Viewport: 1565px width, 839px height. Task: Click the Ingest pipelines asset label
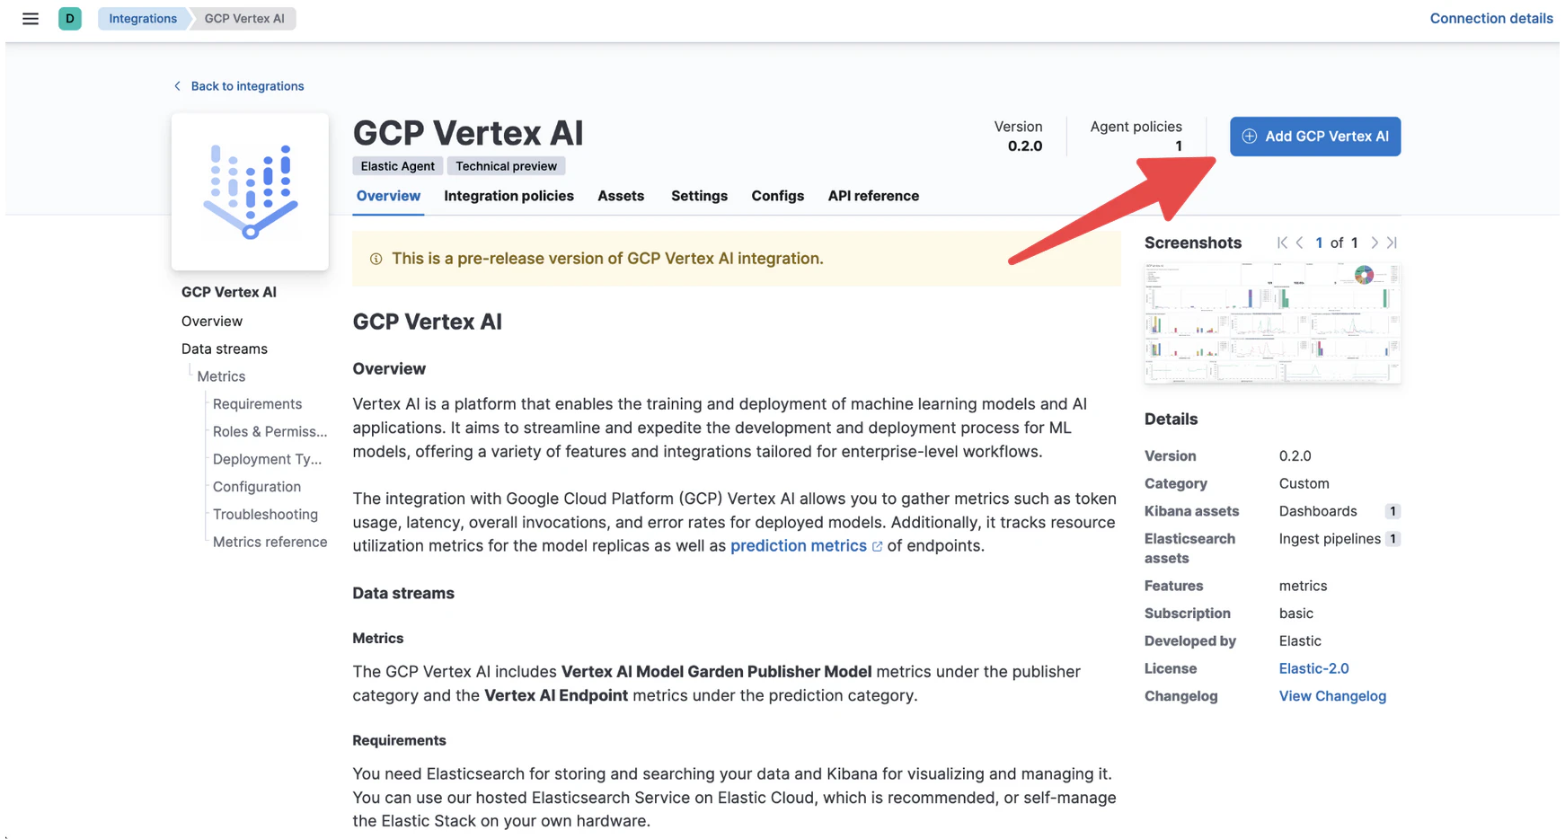pyautogui.click(x=1330, y=539)
